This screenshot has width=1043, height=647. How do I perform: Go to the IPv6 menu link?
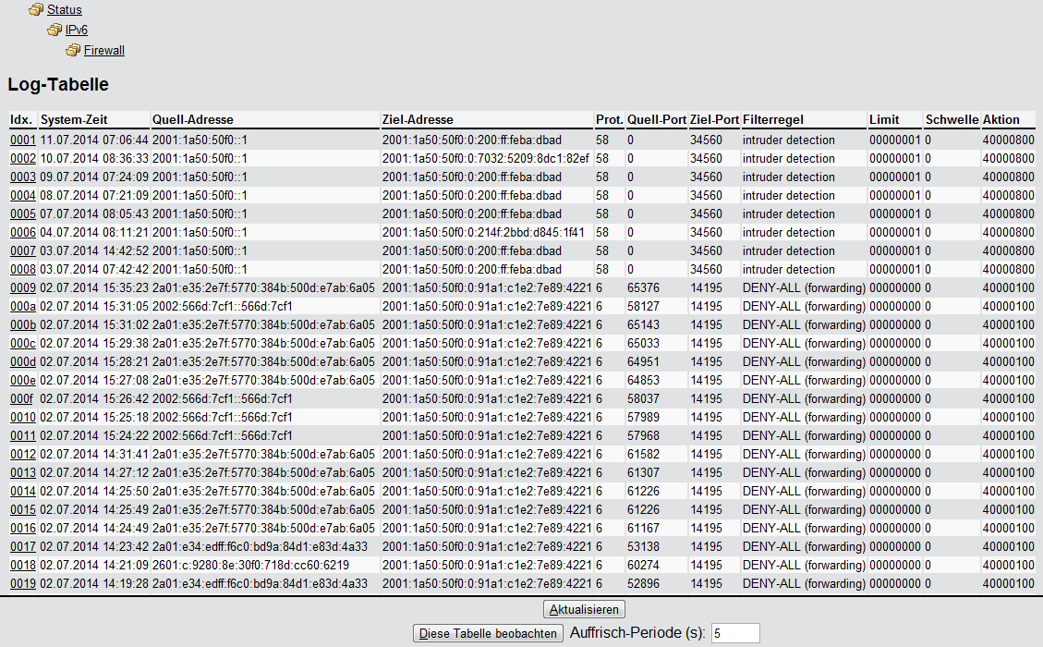click(77, 31)
